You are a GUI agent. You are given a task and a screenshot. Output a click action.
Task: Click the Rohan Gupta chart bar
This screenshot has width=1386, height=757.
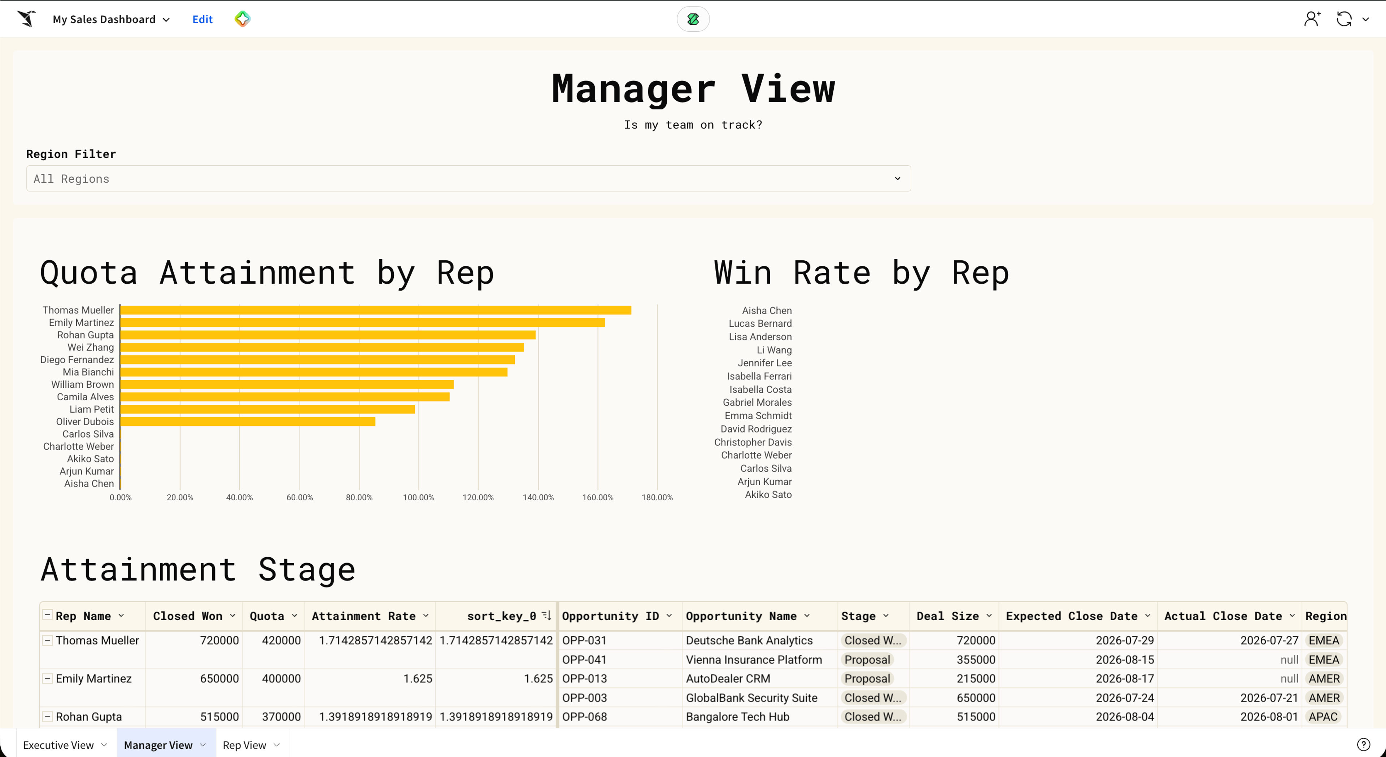pos(328,335)
